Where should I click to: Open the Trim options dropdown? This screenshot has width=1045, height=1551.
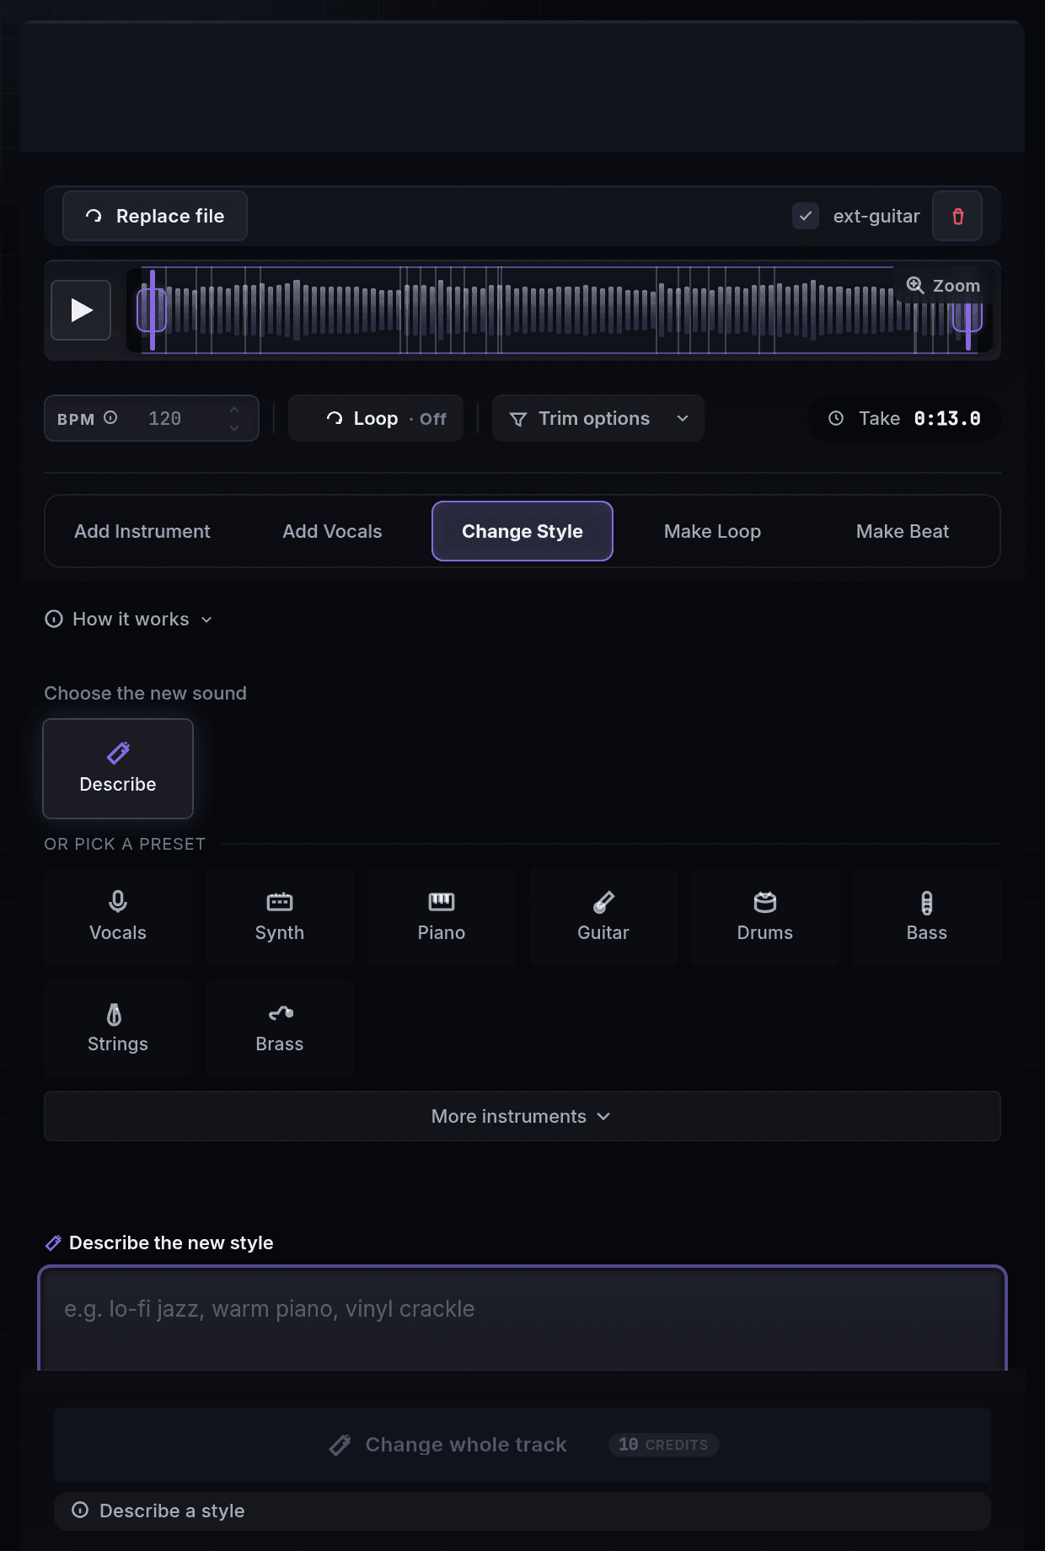[598, 418]
